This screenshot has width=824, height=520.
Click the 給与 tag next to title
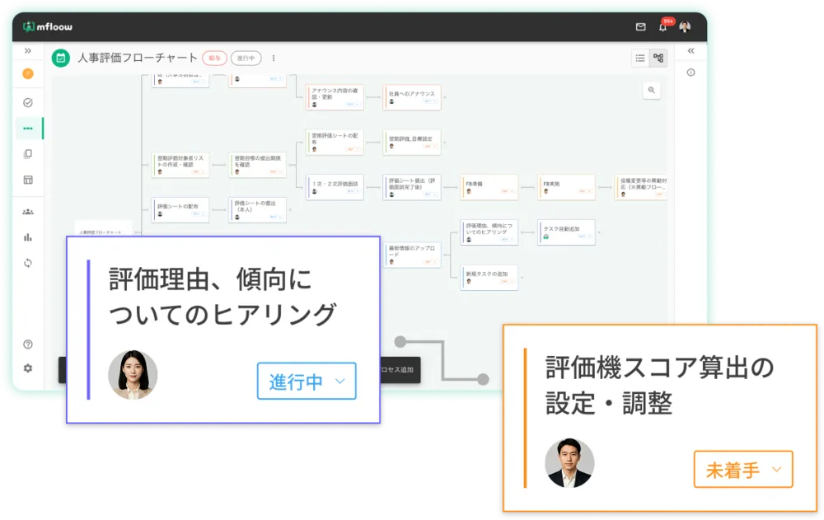(214, 58)
